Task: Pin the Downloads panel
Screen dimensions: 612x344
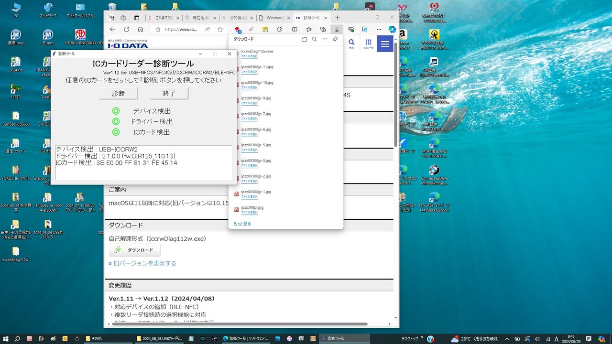Action: tap(335, 39)
